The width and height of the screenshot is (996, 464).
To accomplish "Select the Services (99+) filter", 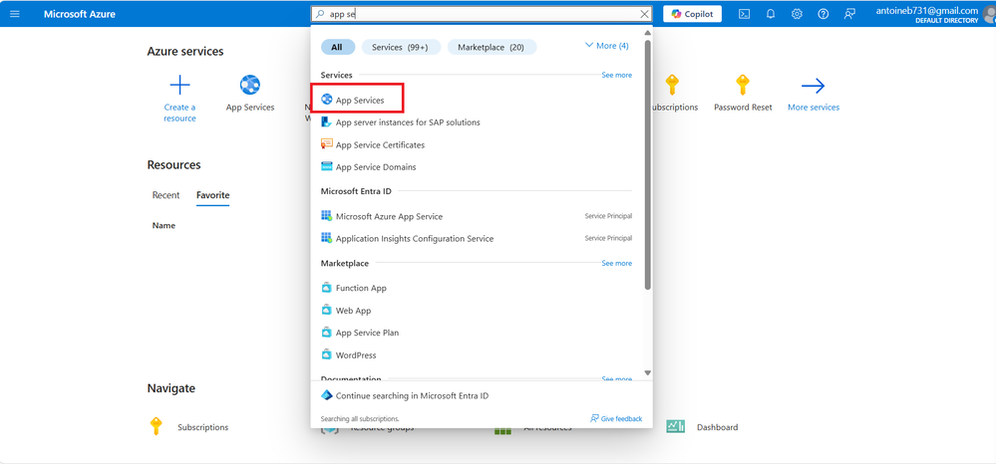I will 401,47.
